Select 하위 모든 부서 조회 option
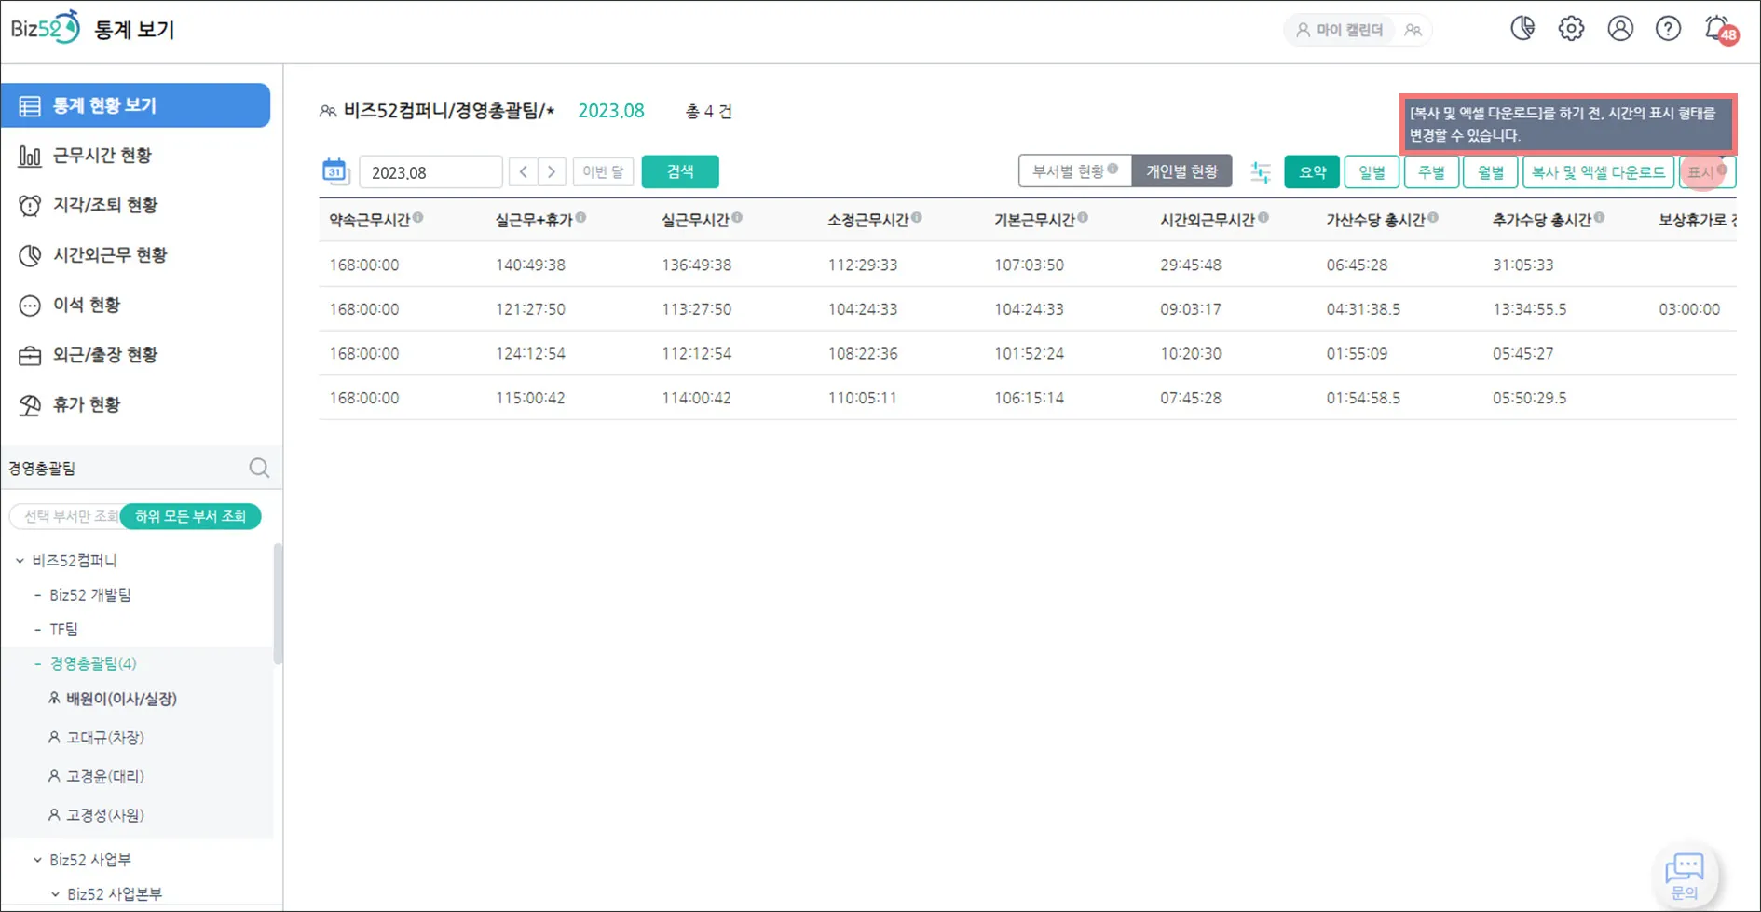The image size is (1761, 912). [190, 516]
